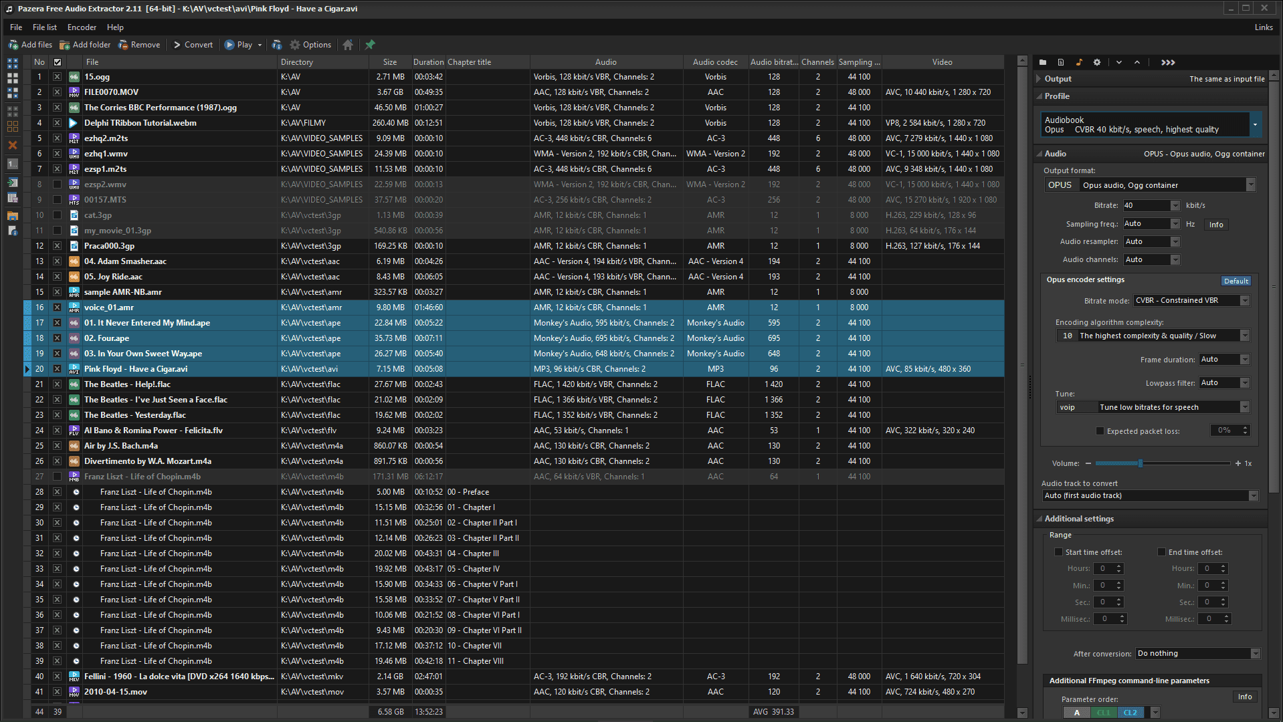The width and height of the screenshot is (1283, 722).
Task: Check the box for ezsp2.wmv row
Action: (x=57, y=185)
